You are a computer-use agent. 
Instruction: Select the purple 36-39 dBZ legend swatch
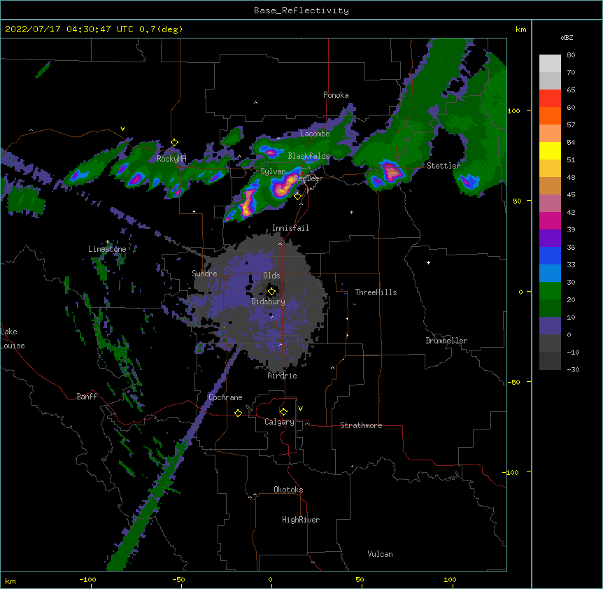pos(550,239)
